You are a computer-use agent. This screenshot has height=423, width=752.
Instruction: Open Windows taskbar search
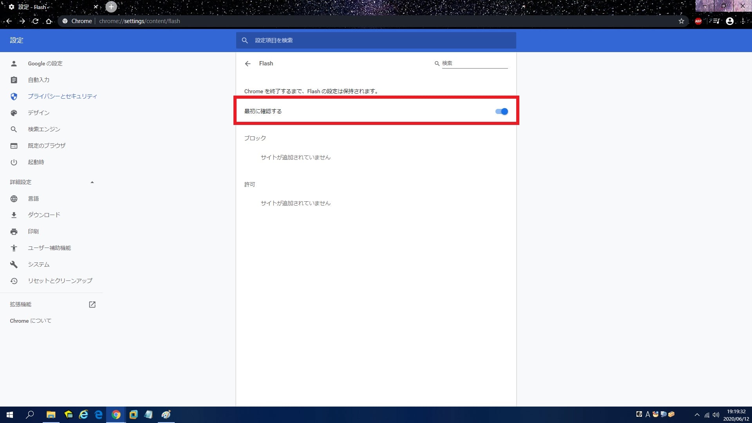[x=30, y=415]
